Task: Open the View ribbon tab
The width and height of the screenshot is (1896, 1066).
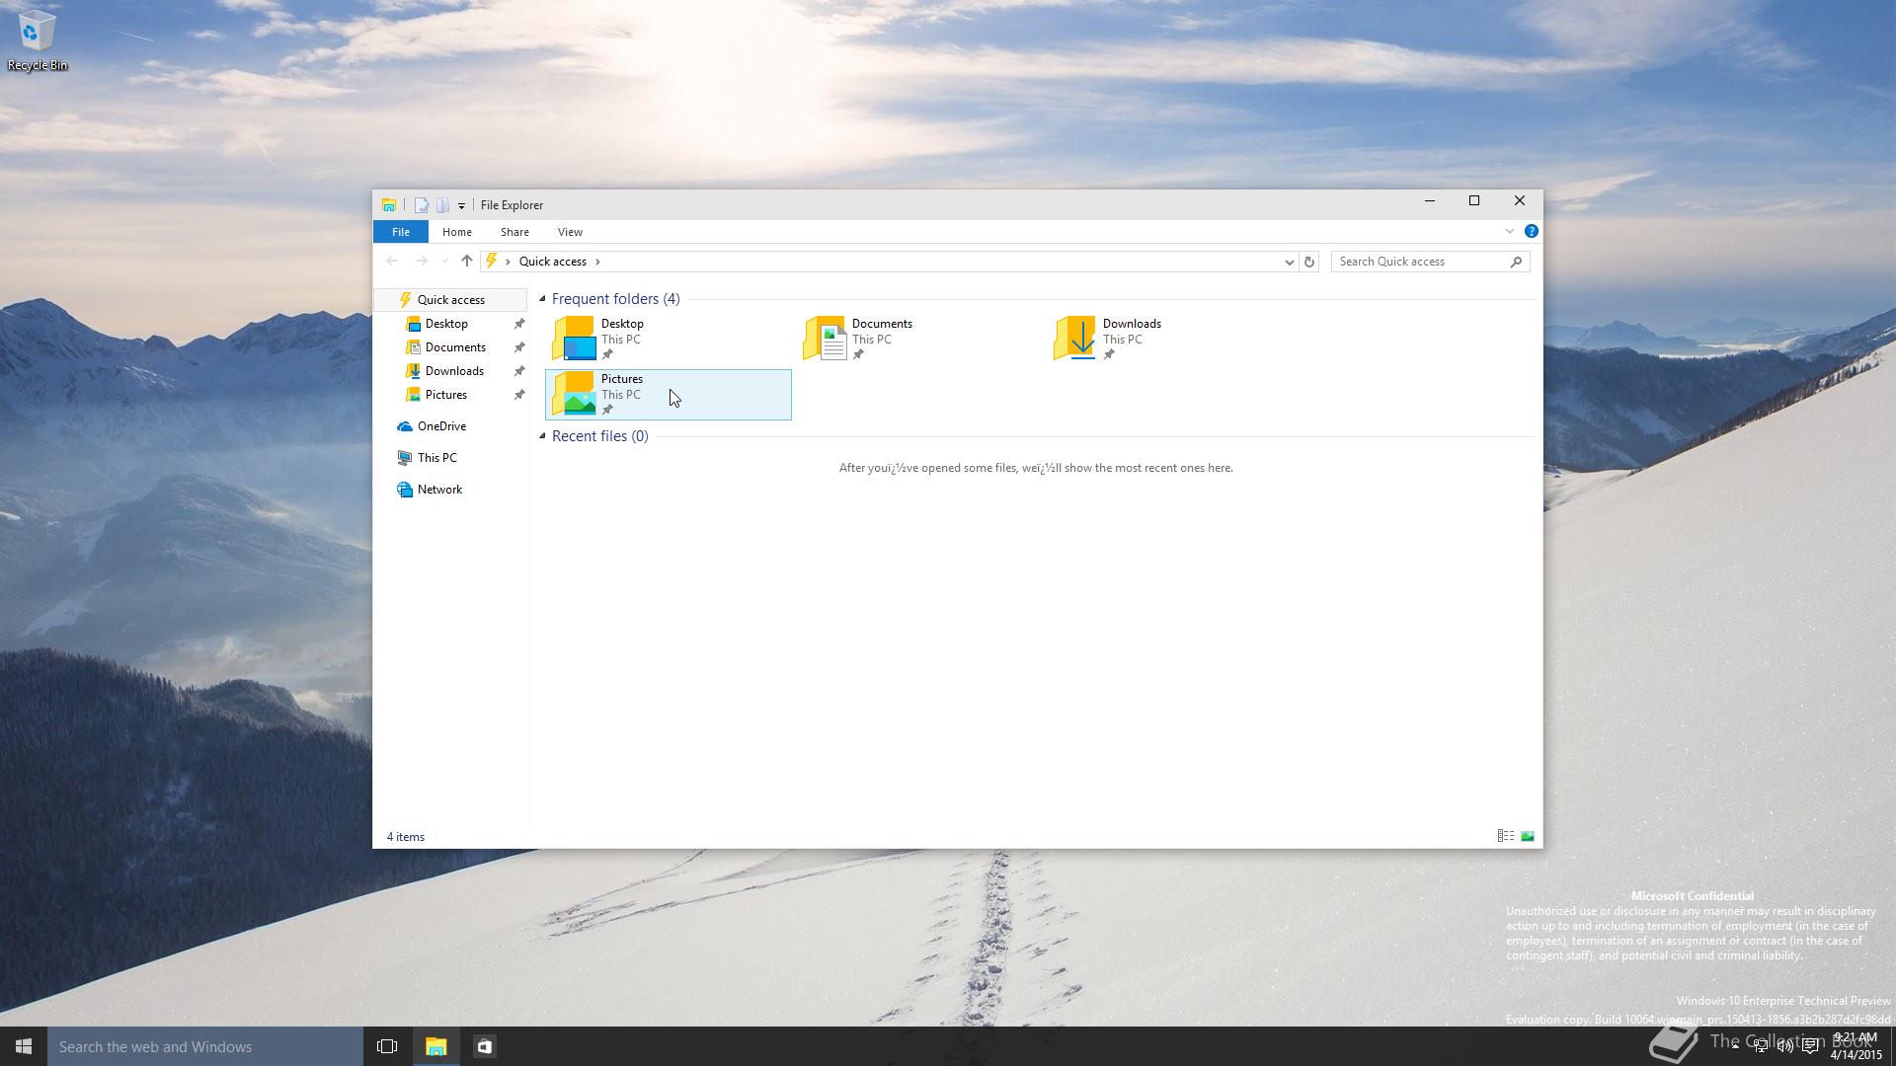Action: coord(570,232)
